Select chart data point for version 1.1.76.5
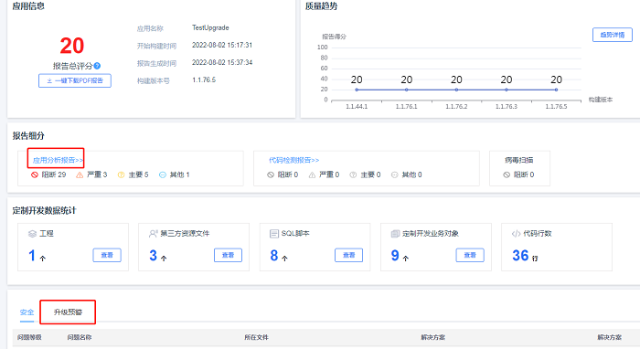Viewport: 640px width, 349px height. click(x=556, y=90)
